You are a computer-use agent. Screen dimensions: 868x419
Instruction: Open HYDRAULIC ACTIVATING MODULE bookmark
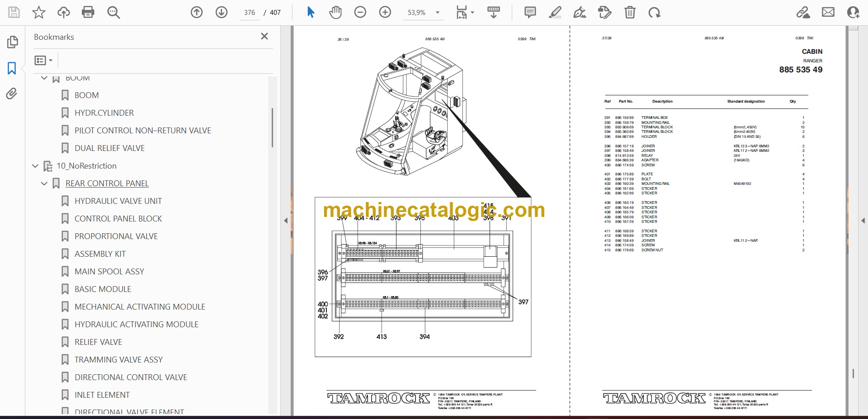coord(137,325)
